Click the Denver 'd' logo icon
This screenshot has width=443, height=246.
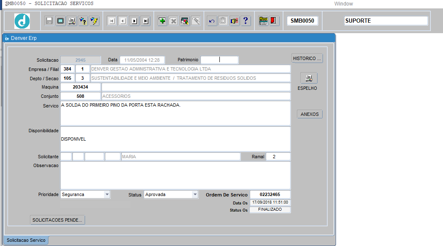tap(22, 21)
